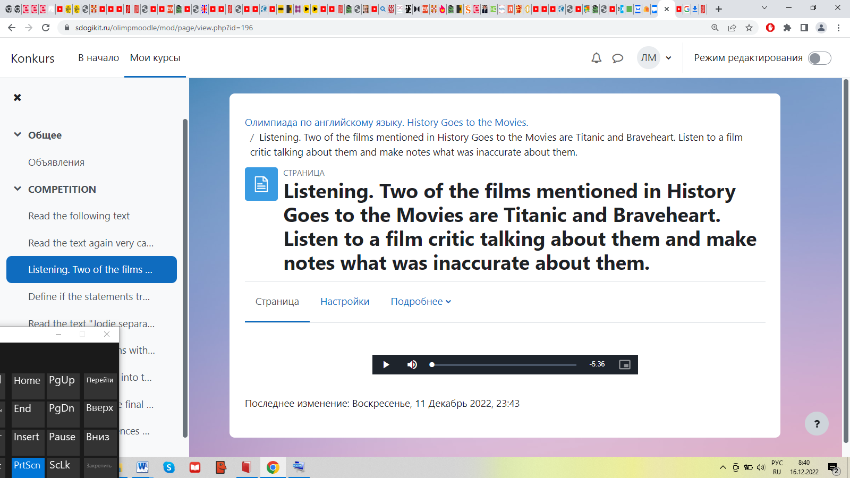Show hidden system tray icons
The image size is (850, 478).
(x=722, y=467)
